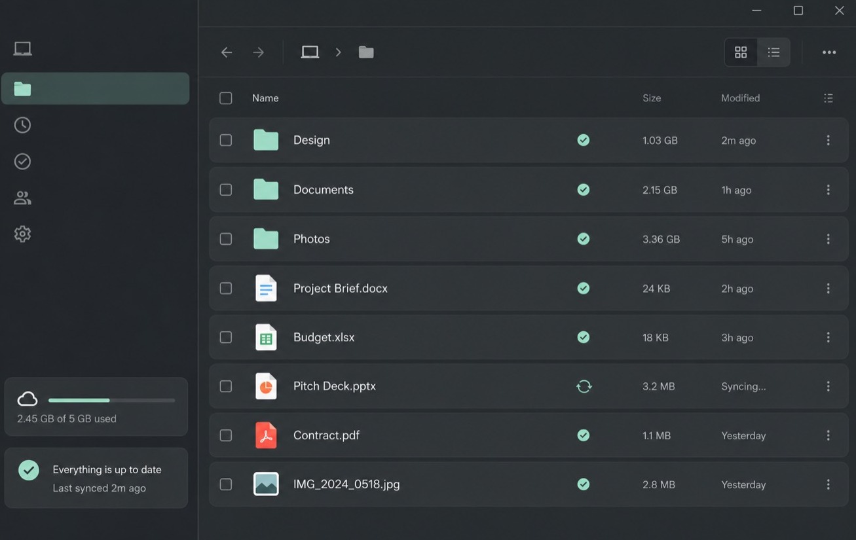Click the Contract.pdf file icon
856x540 pixels.
click(266, 435)
